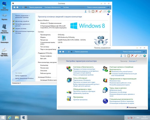Open recent locations dropdown in Система window
Screen dimensions: 150x120
point(20,7)
